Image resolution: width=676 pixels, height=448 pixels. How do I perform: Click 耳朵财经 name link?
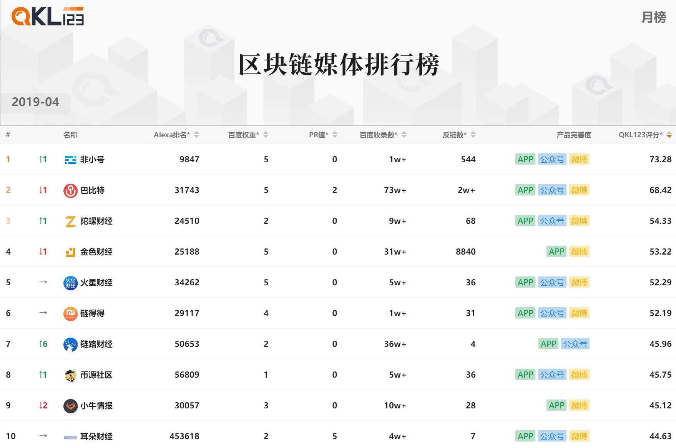pyautogui.click(x=96, y=436)
